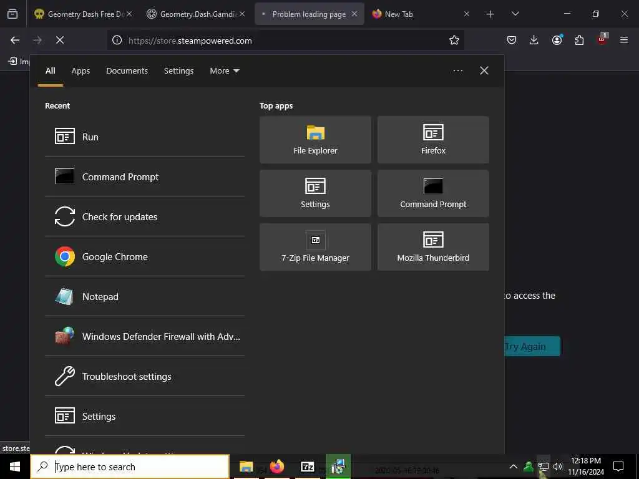View site information icon in address bar
The image size is (639, 479).
pyautogui.click(x=117, y=40)
